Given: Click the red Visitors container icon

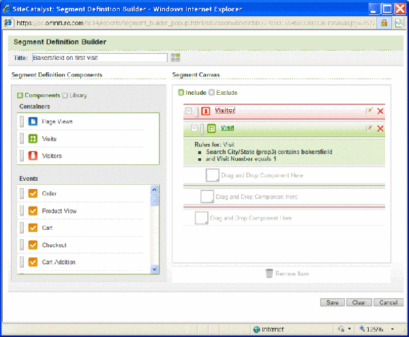Looking at the screenshot, I should (33, 156).
